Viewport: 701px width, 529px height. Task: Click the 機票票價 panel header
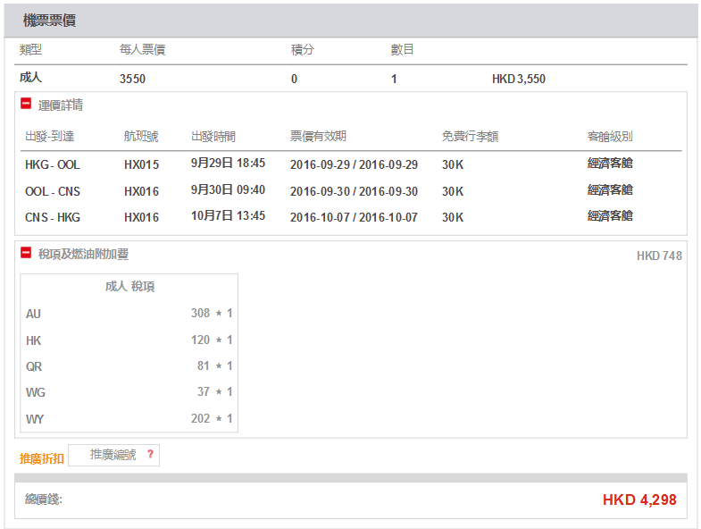(x=350, y=21)
